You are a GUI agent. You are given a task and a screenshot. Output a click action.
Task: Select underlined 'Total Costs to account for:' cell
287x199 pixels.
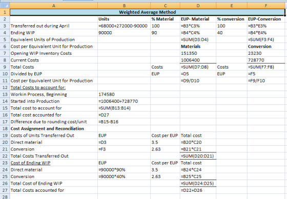[x=54, y=87]
